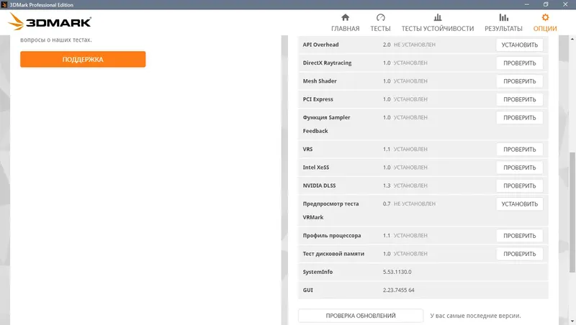Click the SystemInfo label
This screenshot has width=576, height=325.
(x=318, y=272)
